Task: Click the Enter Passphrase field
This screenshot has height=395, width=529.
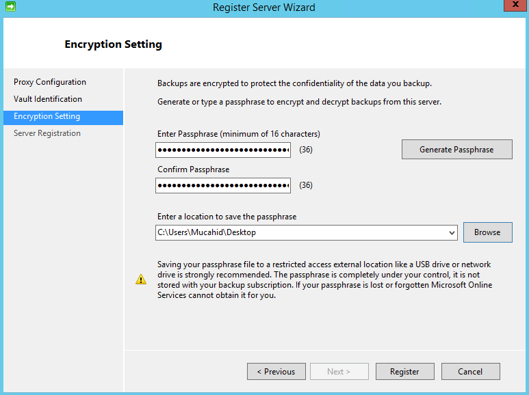Action: (223, 150)
